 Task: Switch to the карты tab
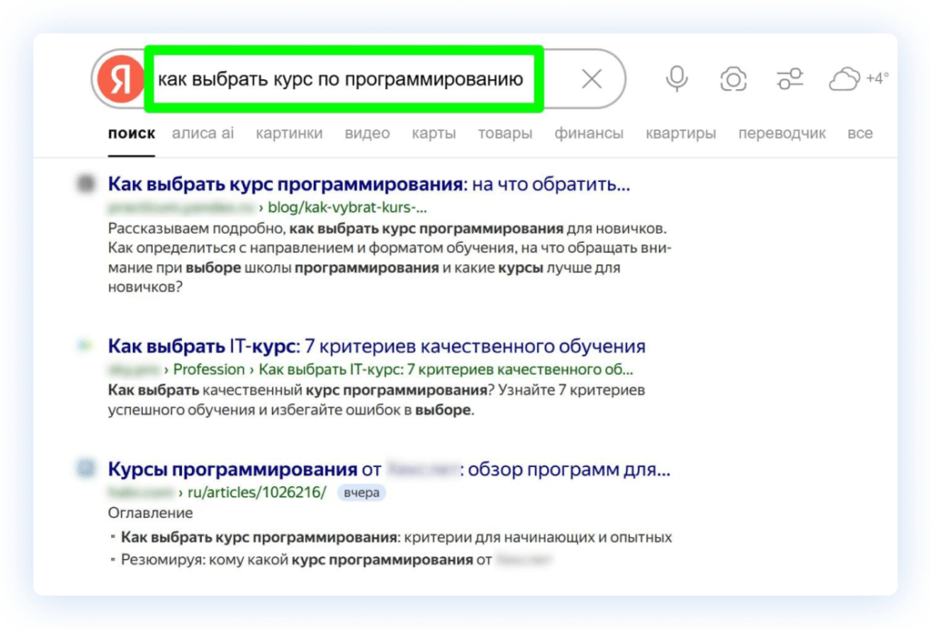tap(434, 134)
